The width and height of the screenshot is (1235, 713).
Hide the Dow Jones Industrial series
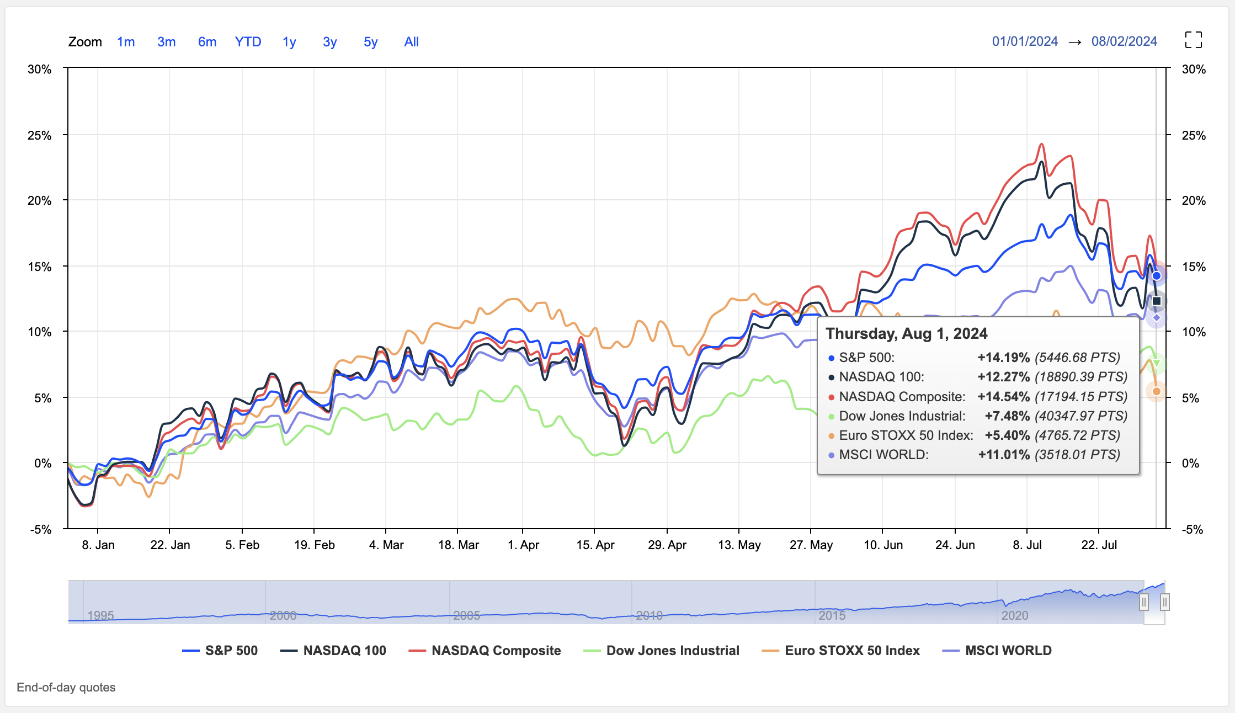pos(661,651)
